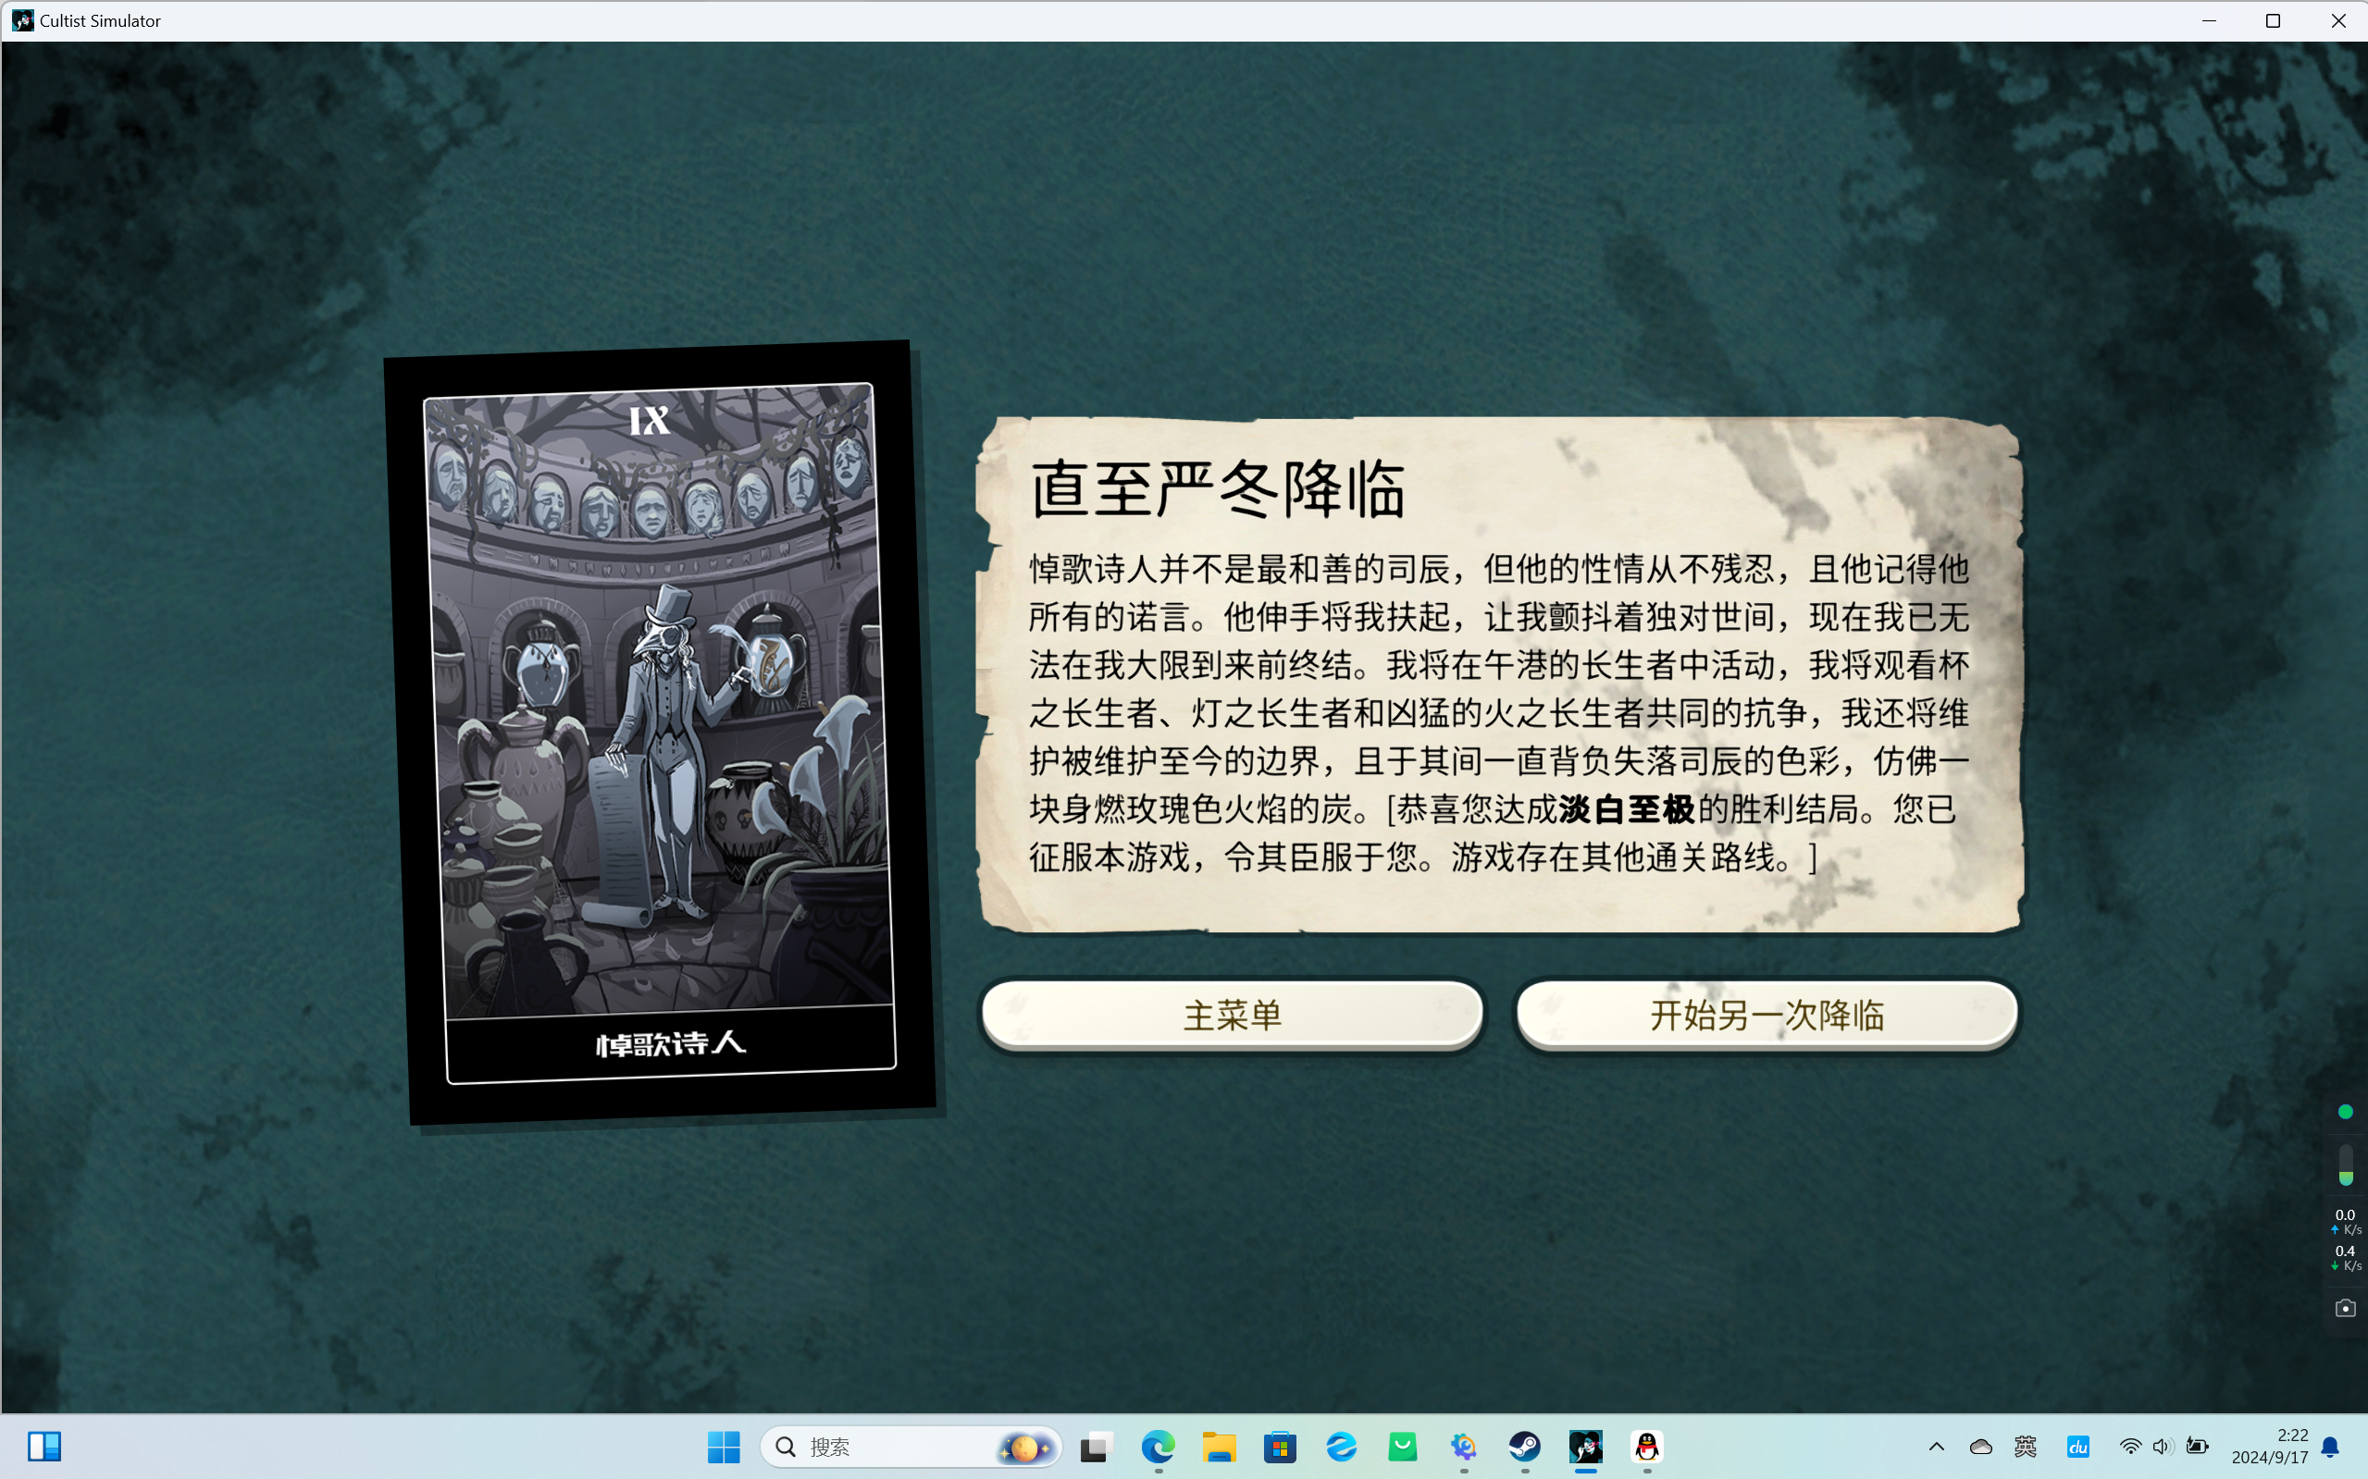This screenshot has width=2368, height=1479.
Task: Open the Widgets panel icon on taskbar
Action: 44,1446
